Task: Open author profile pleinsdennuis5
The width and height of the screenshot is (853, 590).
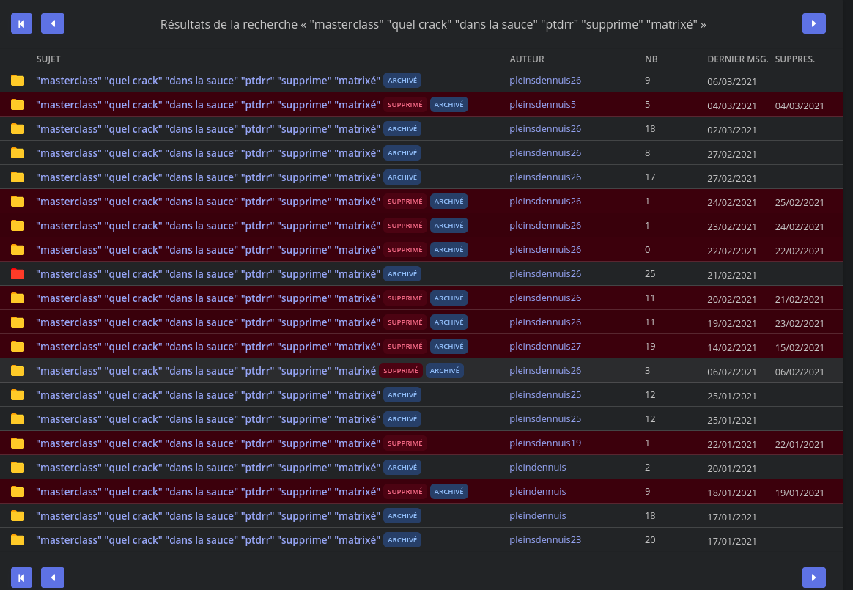Action: pos(542,104)
